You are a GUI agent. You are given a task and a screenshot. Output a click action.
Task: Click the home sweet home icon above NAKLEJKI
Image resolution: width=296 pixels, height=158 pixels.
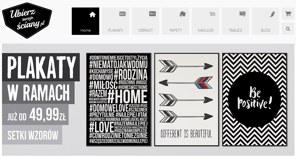[x=212, y=14]
